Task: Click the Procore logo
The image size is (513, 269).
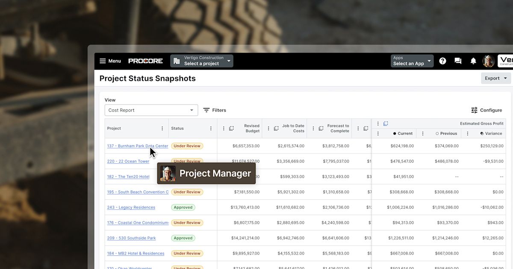Action: (x=145, y=61)
